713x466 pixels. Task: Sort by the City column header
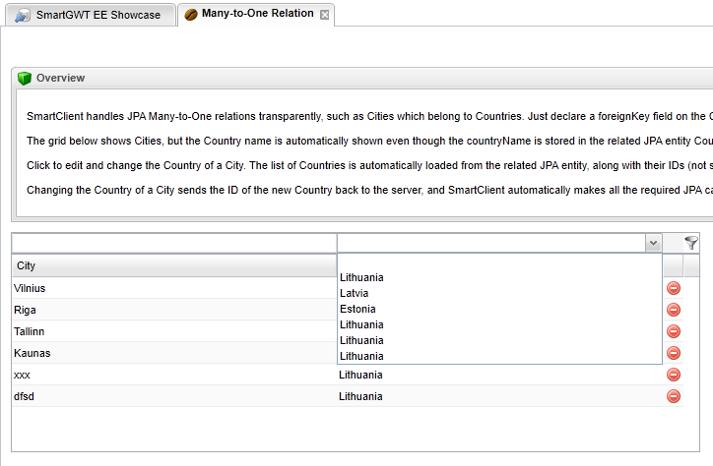[173, 266]
